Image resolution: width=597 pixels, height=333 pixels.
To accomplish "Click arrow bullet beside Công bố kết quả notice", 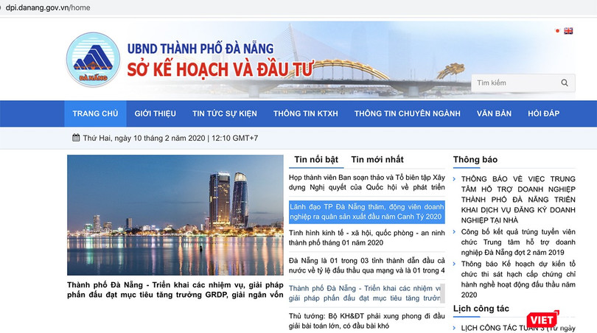I will [454, 232].
